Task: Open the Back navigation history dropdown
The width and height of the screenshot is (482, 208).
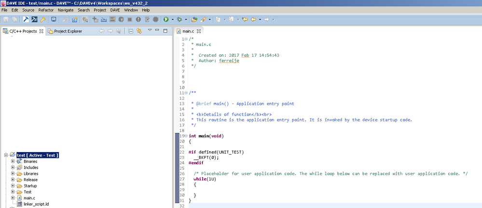Action: pos(260,19)
